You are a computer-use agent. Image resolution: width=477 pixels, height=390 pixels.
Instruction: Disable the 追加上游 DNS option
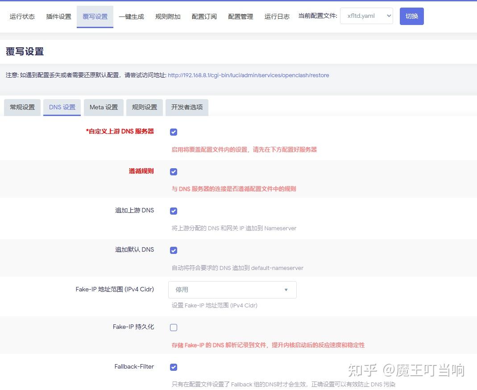(x=173, y=211)
